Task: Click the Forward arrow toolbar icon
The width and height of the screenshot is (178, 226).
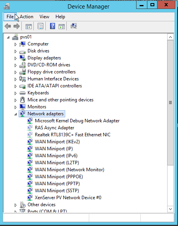Action: tap(17, 26)
